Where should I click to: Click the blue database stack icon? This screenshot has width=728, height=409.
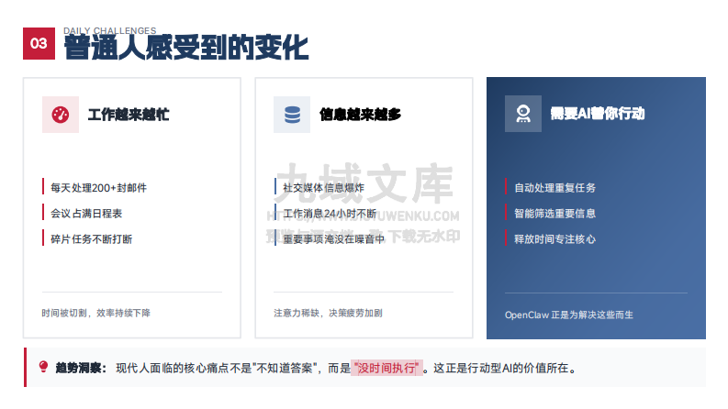292,115
